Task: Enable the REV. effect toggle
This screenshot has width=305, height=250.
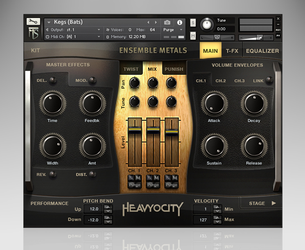Action: tap(52, 174)
